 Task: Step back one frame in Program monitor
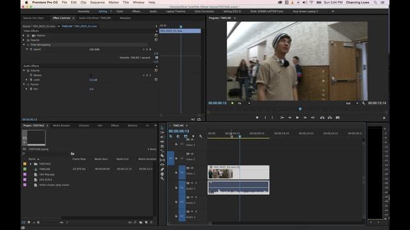tap(290, 118)
